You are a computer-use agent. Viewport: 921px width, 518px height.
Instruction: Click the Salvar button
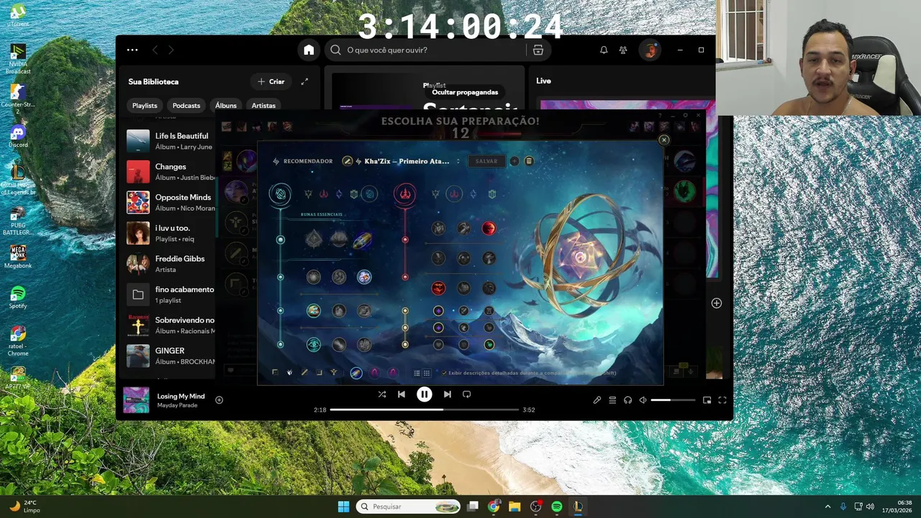tap(486, 161)
